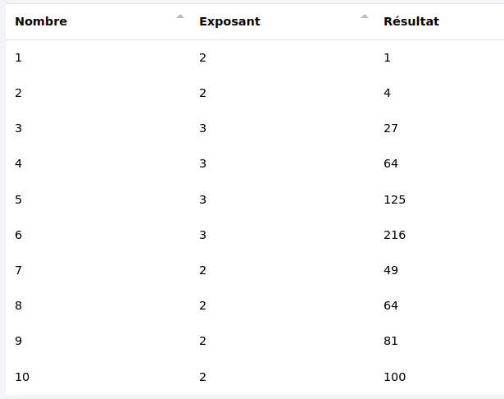This screenshot has height=399, width=504.
Task: Click the Exposant cell in Nombre 9 row
Action: click(203, 341)
